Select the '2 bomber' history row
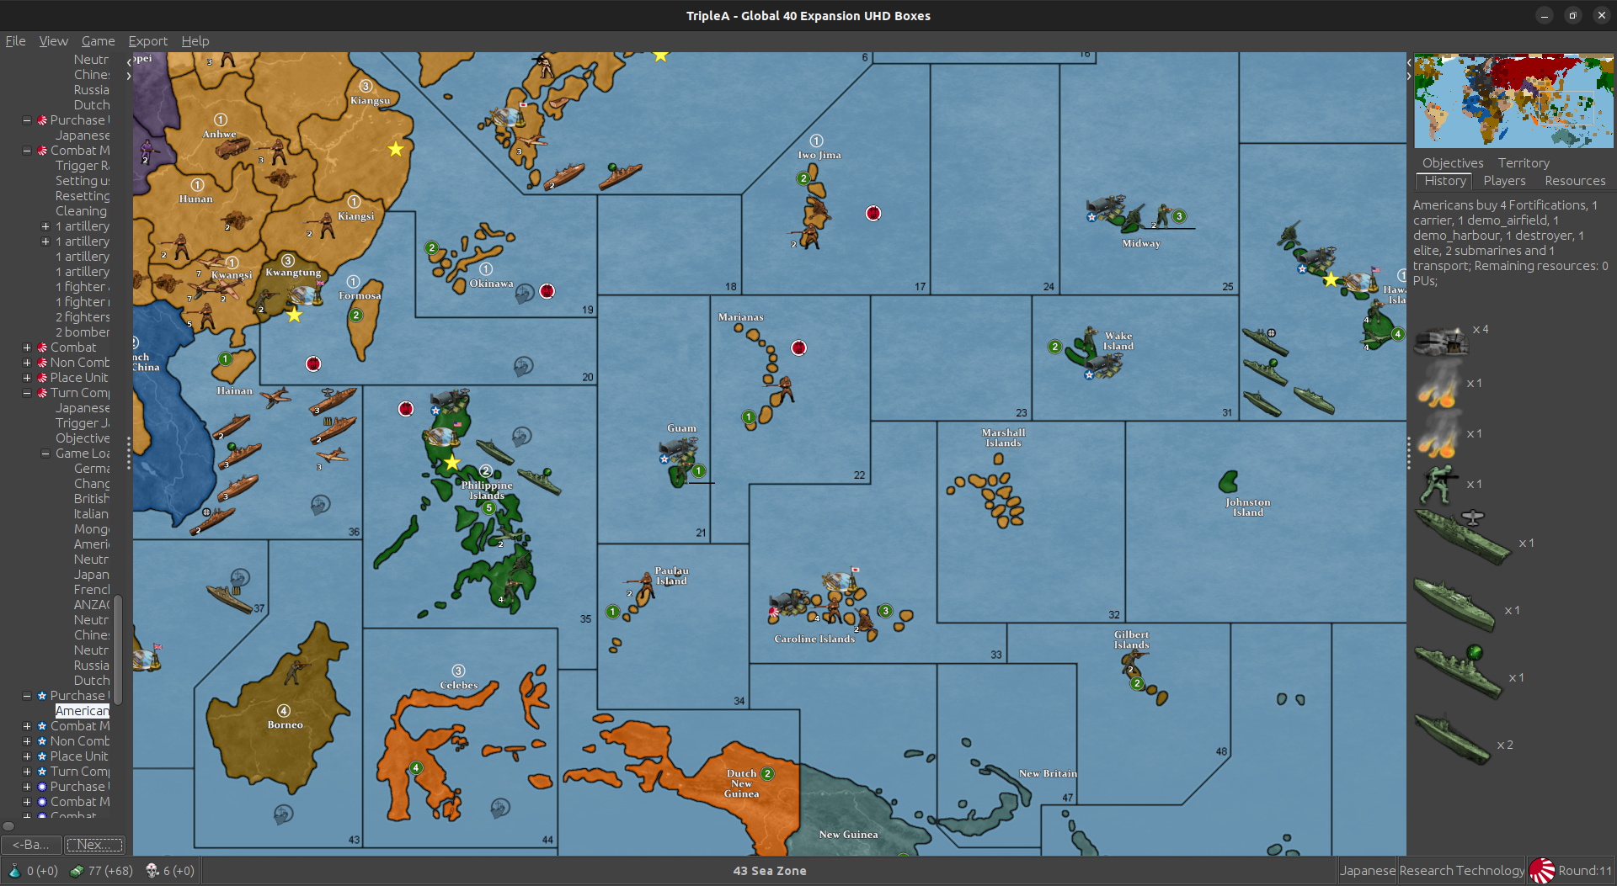Viewport: 1617px width, 886px height. point(83,332)
